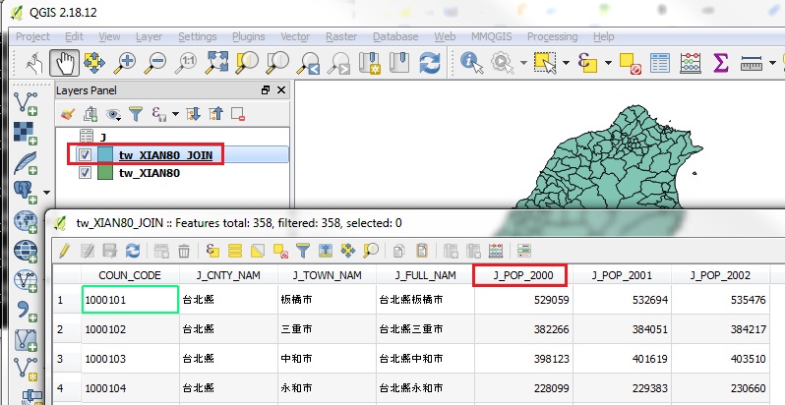Click Select All icon in attribute table
The width and height of the screenshot is (785, 405).
pos(235,251)
